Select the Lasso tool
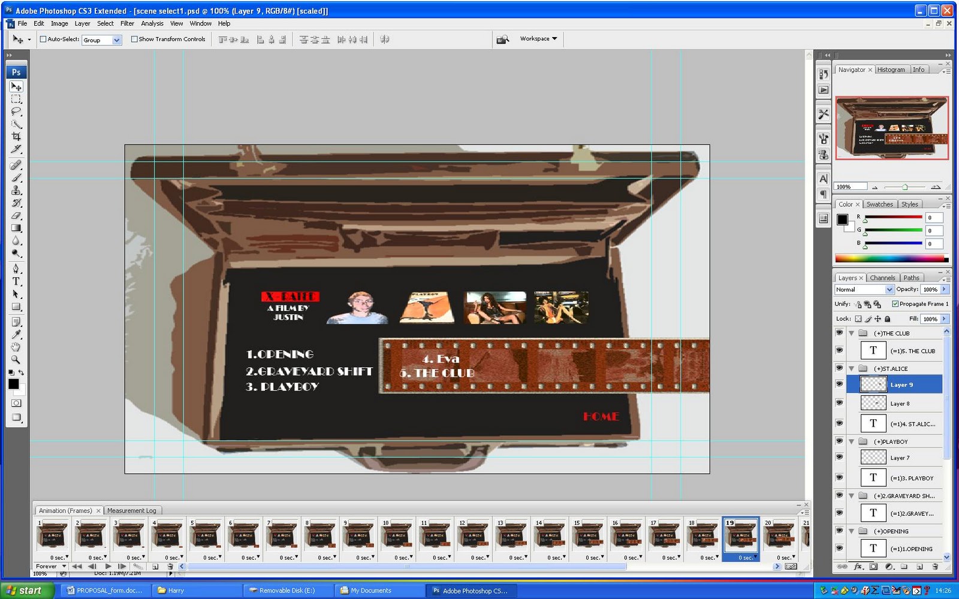Screen dimensions: 959x599 [x=16, y=111]
